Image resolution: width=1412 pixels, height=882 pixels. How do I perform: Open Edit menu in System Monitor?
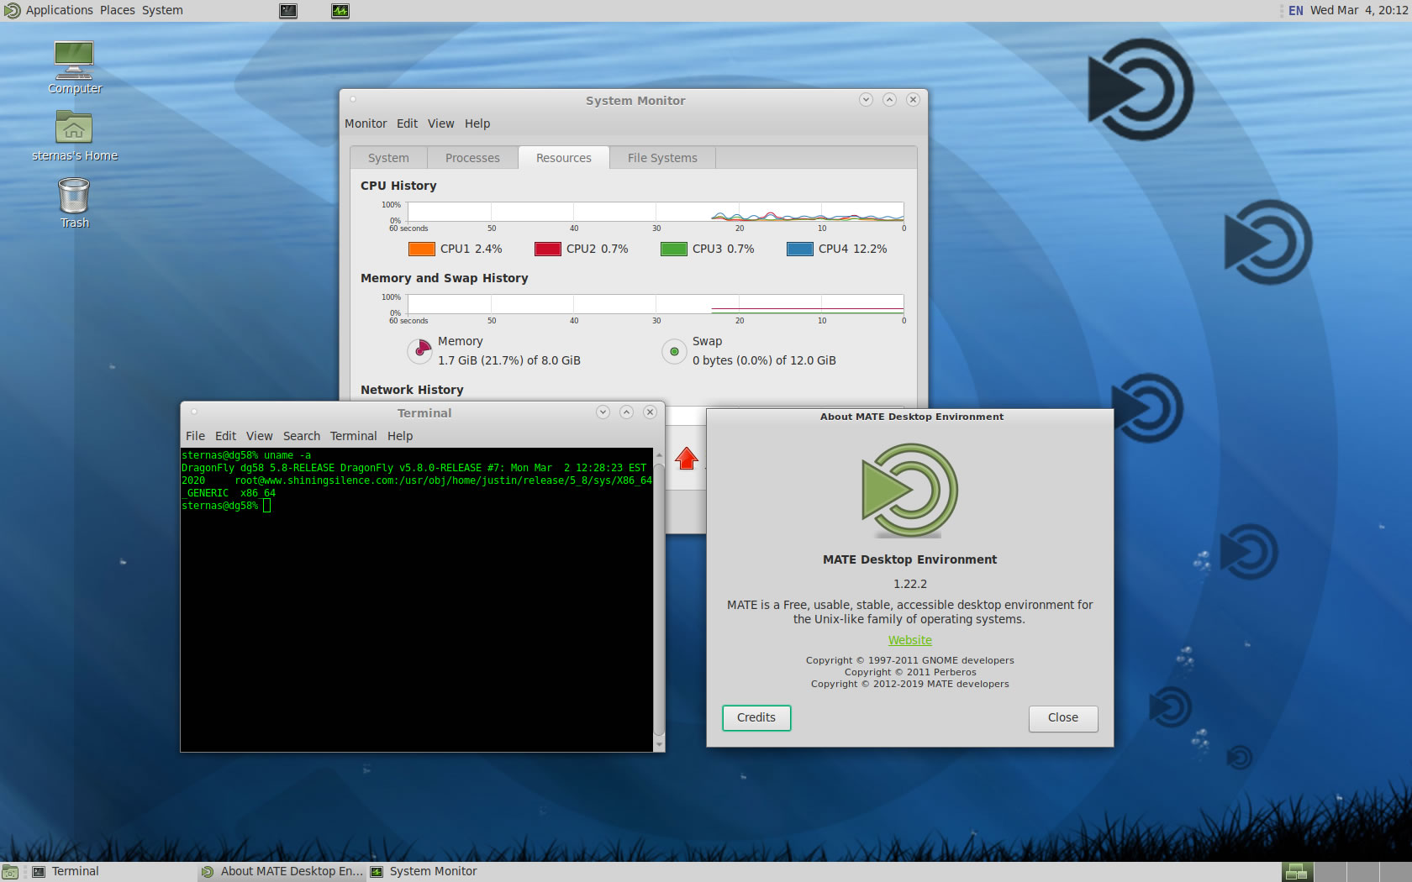407,123
